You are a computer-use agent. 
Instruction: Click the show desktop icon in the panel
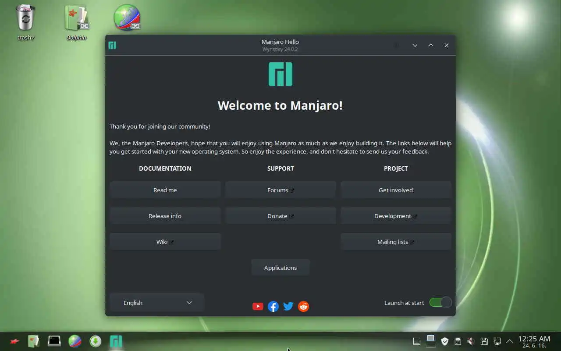click(417, 341)
